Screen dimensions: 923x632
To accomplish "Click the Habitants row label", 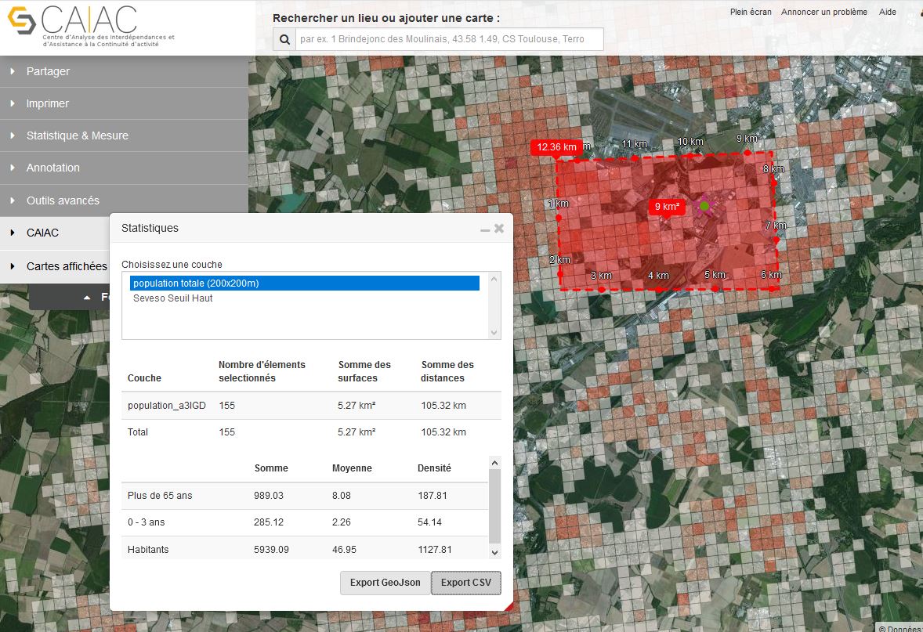I will [x=148, y=550].
